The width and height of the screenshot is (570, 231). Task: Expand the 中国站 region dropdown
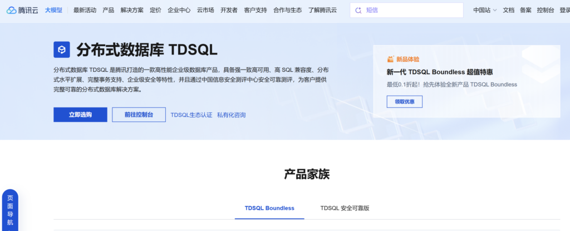point(485,10)
